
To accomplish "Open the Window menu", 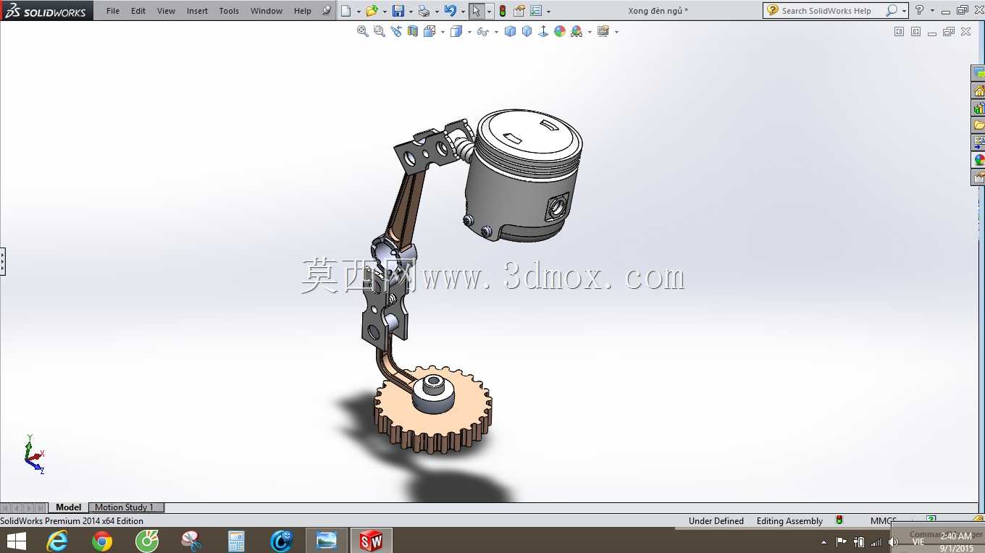I will click(x=267, y=11).
